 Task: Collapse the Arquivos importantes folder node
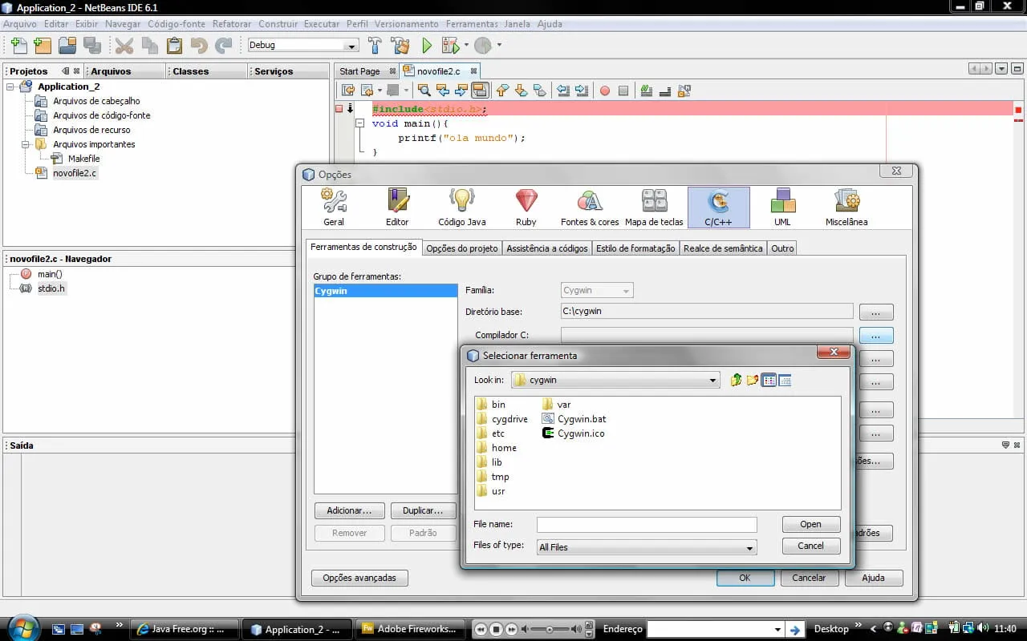click(x=26, y=144)
